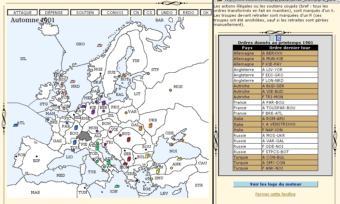Click the purple supply dot at MUN
The image size is (340, 204).
(x=97, y=131)
